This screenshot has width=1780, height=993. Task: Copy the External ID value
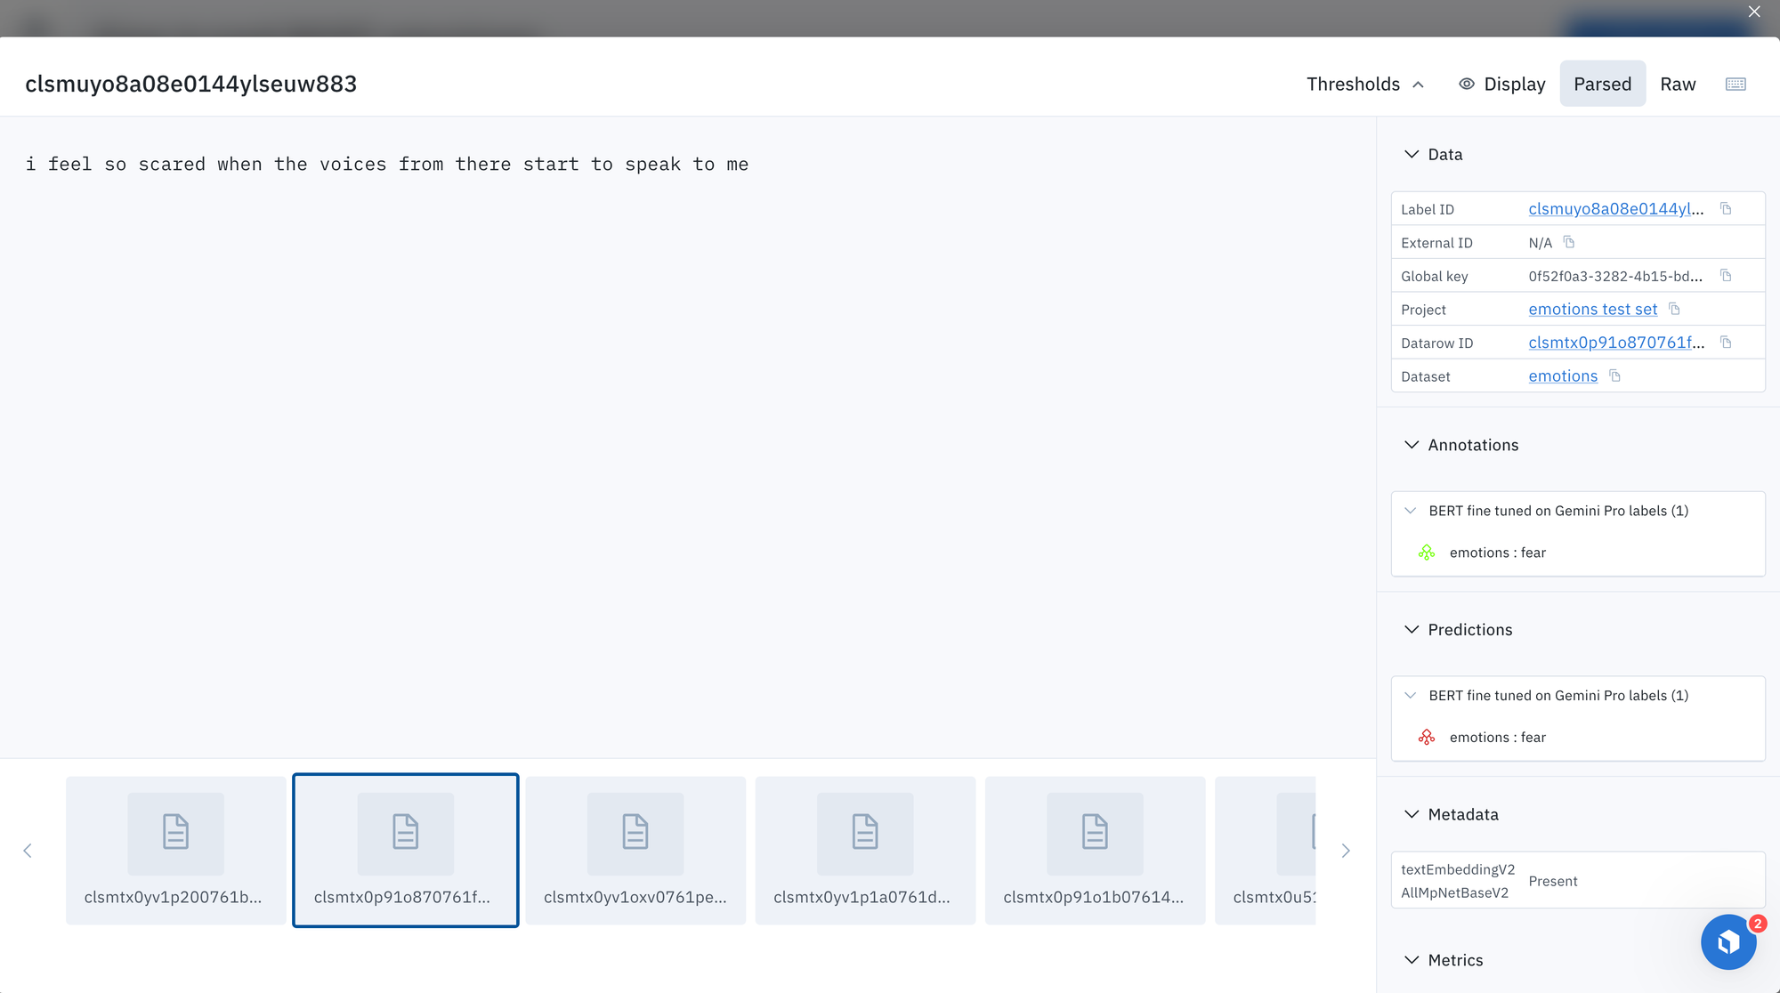[x=1569, y=242]
